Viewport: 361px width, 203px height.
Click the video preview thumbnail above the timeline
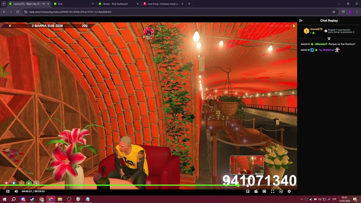tap(247, 165)
